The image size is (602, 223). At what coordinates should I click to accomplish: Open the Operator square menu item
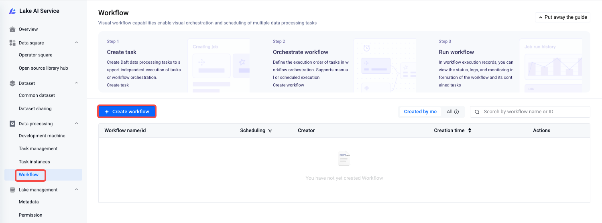[x=35, y=55]
